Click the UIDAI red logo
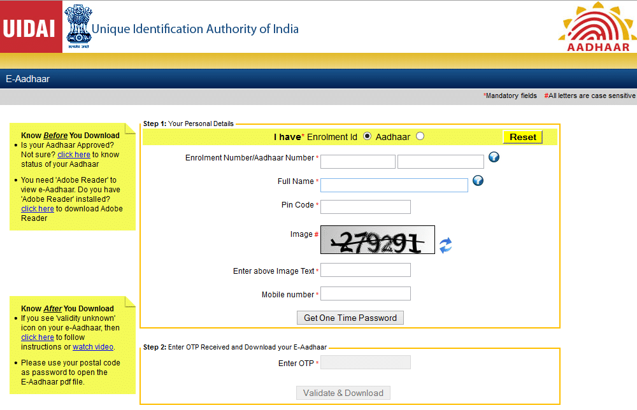 31,27
